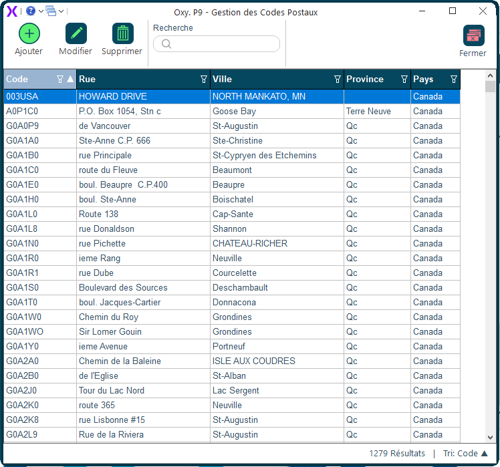Click the Courcelette city cell
500x467 pixels.
pos(277,273)
